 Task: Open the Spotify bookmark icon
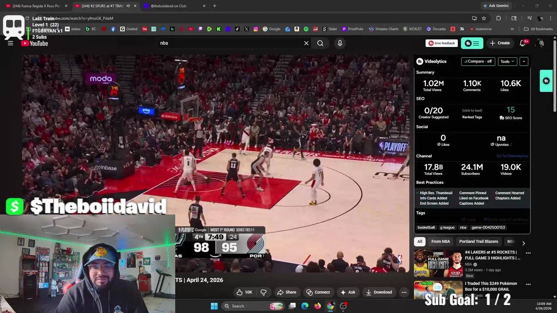(x=306, y=29)
